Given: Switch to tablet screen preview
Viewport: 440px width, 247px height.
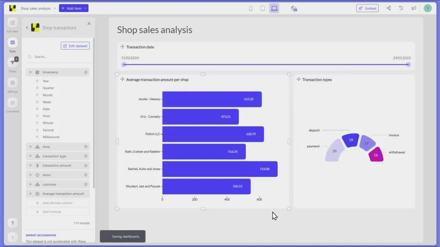Looking at the screenshot, I should (x=263, y=8).
